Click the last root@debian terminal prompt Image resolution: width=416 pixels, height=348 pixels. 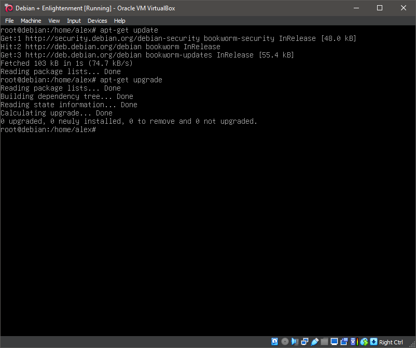click(x=48, y=129)
